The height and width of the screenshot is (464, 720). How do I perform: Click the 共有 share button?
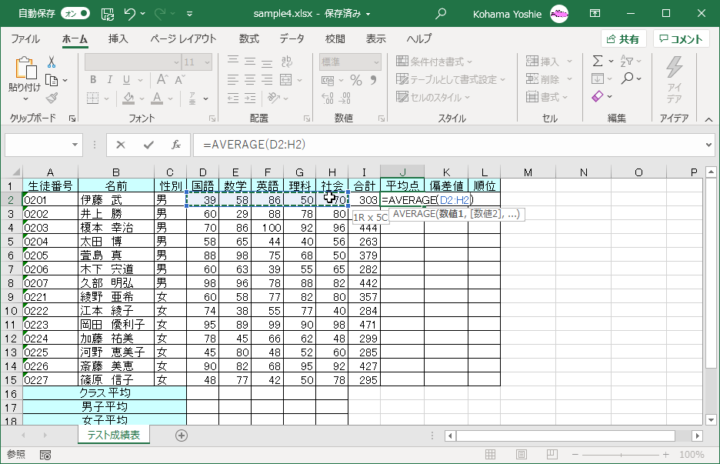point(623,39)
